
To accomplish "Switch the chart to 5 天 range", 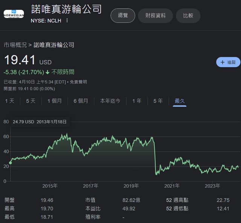I will coord(31,101).
